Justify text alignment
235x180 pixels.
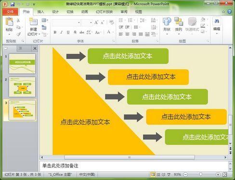141,34
